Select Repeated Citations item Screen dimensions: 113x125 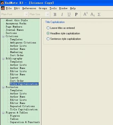[22, 106]
